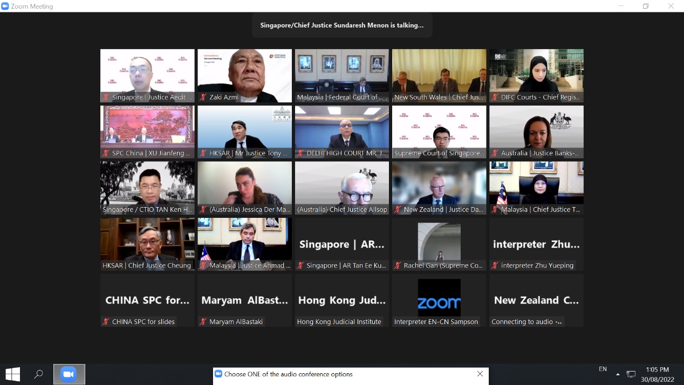Open the EN input language switcher
This screenshot has height=385, width=684.
tap(603, 369)
